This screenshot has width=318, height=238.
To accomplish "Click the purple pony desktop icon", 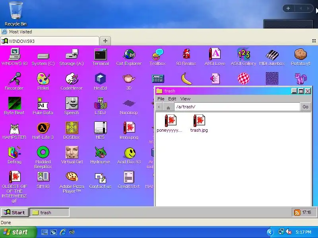I will tap(301, 79).
